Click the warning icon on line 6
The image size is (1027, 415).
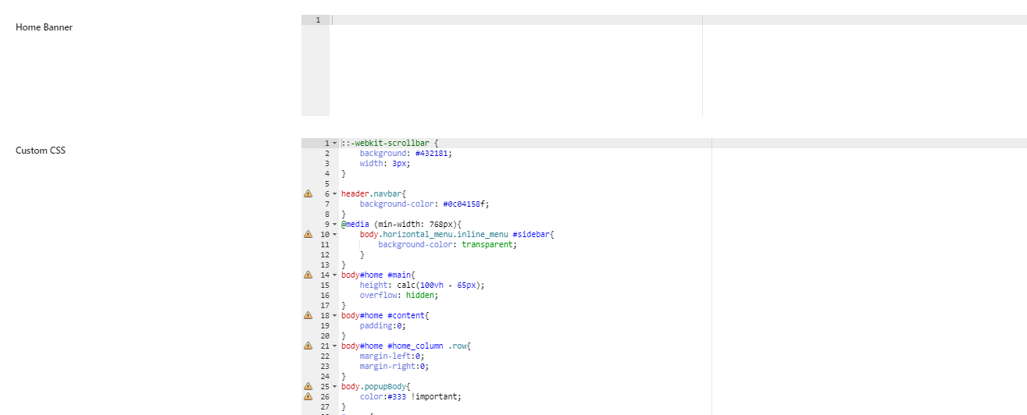click(x=308, y=193)
